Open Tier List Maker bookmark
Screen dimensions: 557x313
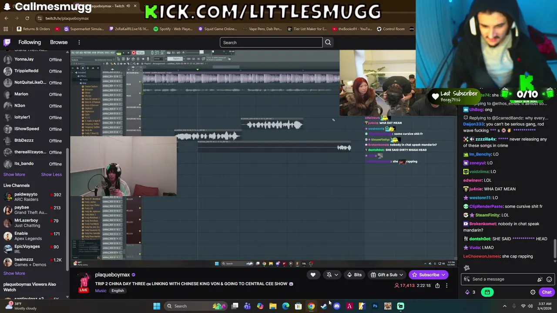307,29
